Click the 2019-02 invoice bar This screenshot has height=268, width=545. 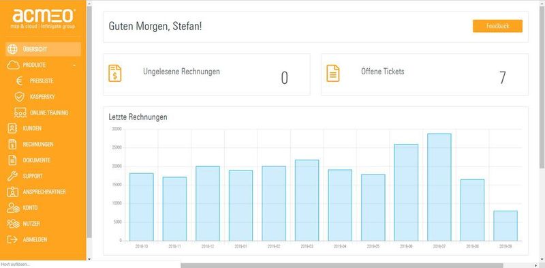[274, 203]
